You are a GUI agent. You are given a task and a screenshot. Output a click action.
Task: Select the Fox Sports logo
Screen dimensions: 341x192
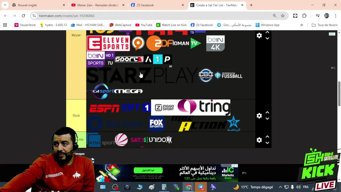(156, 123)
